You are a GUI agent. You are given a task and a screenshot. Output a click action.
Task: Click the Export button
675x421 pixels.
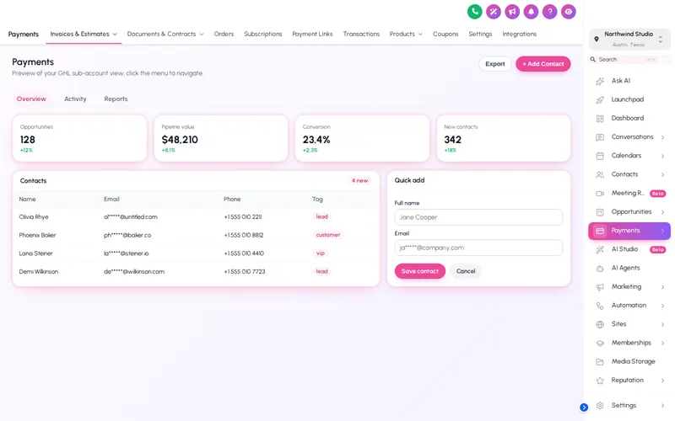[x=495, y=64]
